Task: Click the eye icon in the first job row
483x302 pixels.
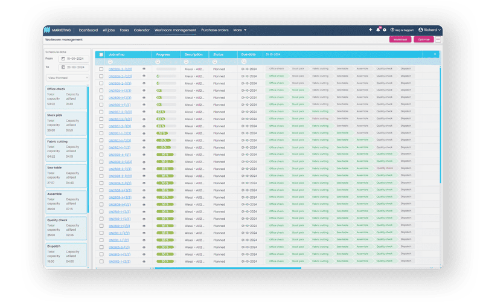Action: click(144, 69)
